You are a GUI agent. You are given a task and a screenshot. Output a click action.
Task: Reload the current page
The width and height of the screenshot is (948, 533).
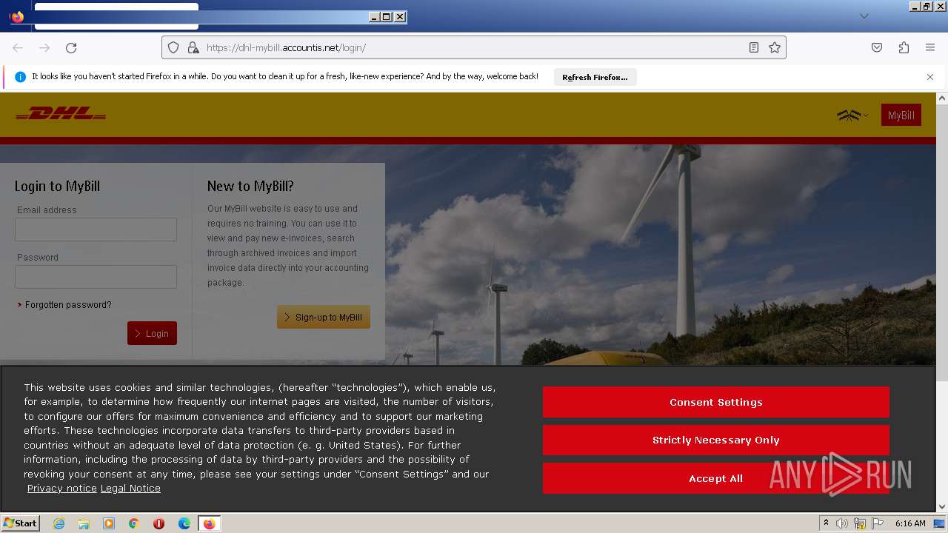(71, 47)
